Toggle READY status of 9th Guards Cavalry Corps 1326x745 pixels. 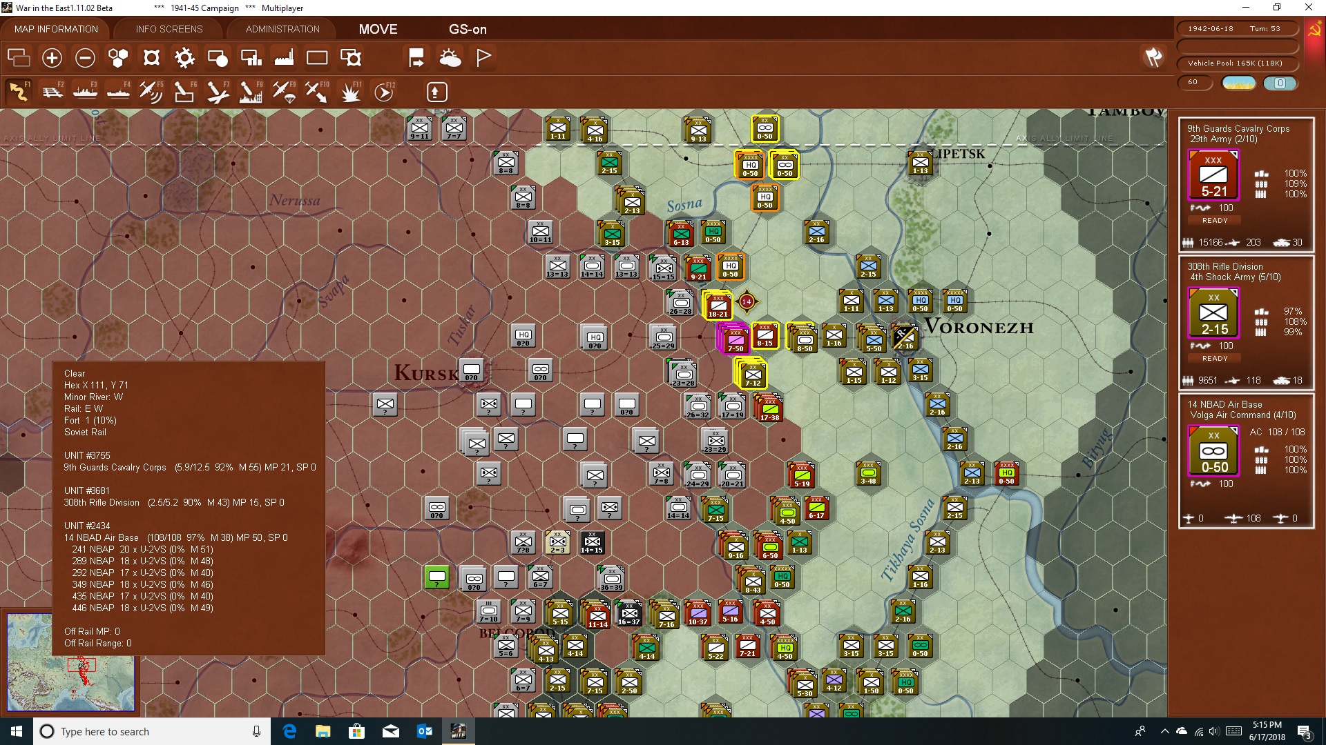click(x=1215, y=220)
